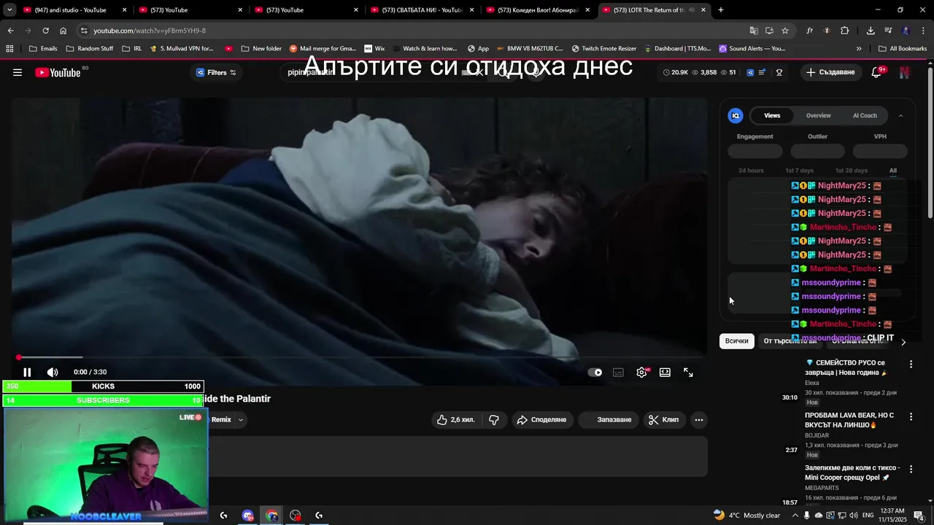The height and width of the screenshot is (525, 934).
Task: Open the ПРОБВАМ LAVA BEAR video
Action: pyautogui.click(x=849, y=420)
